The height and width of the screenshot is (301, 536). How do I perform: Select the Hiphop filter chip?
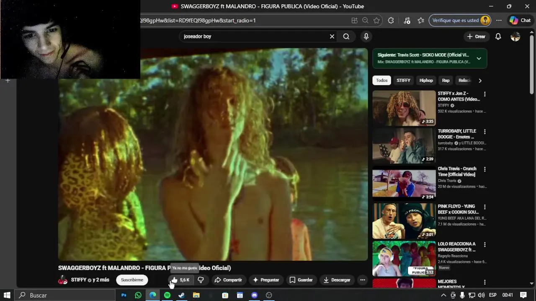click(x=426, y=80)
